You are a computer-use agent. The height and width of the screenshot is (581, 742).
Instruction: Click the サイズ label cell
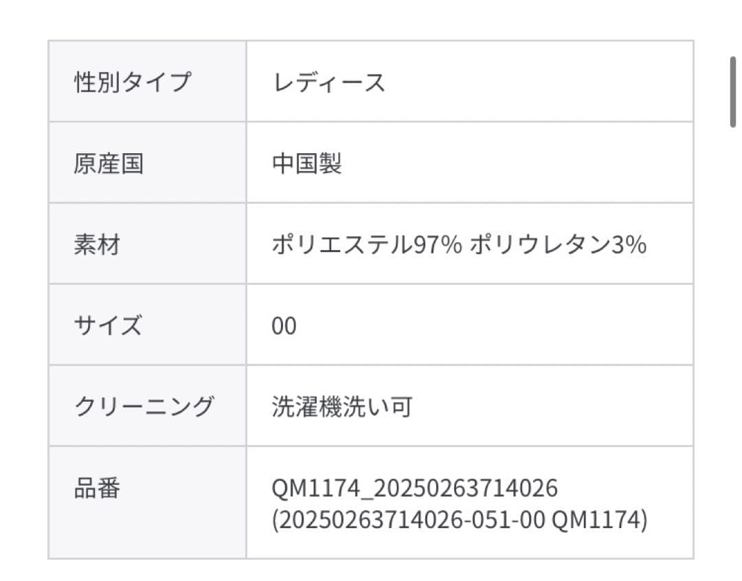(x=107, y=325)
